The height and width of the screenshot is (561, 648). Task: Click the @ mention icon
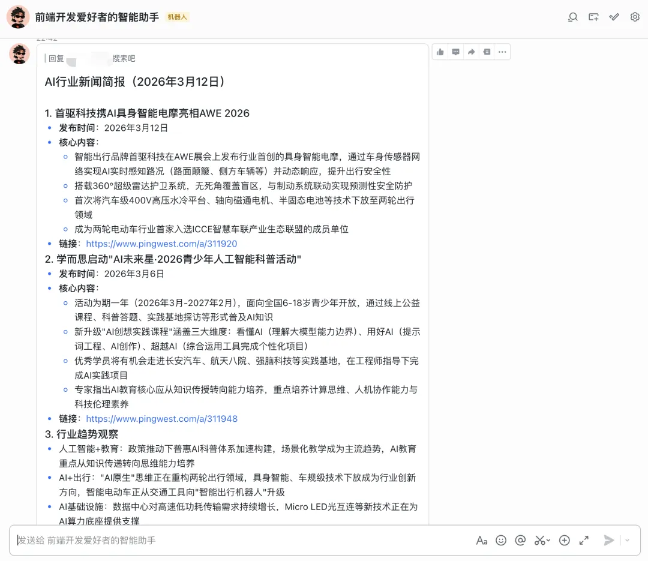pyautogui.click(x=520, y=541)
